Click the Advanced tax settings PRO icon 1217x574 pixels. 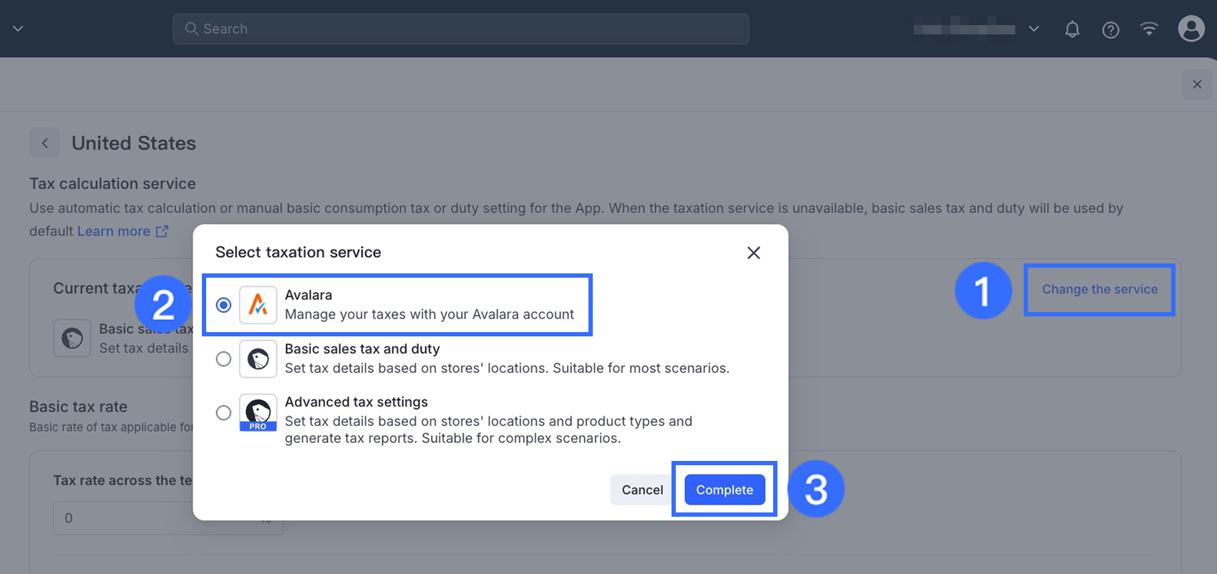(x=258, y=413)
